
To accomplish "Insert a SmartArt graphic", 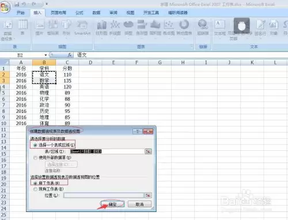I will coord(82,27).
